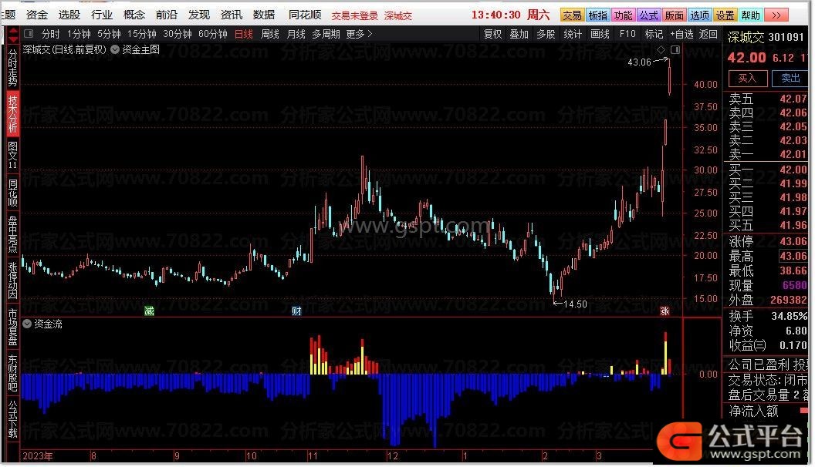Click the 帮助 button
Viewport: 815px width, 467px height.
tap(750, 15)
